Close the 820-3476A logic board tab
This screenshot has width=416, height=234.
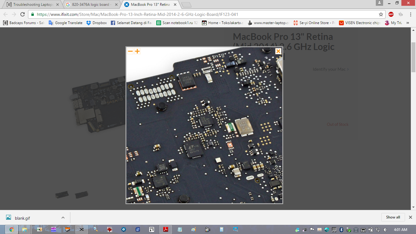point(116,5)
